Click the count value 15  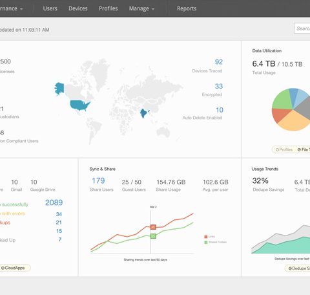(59, 231)
